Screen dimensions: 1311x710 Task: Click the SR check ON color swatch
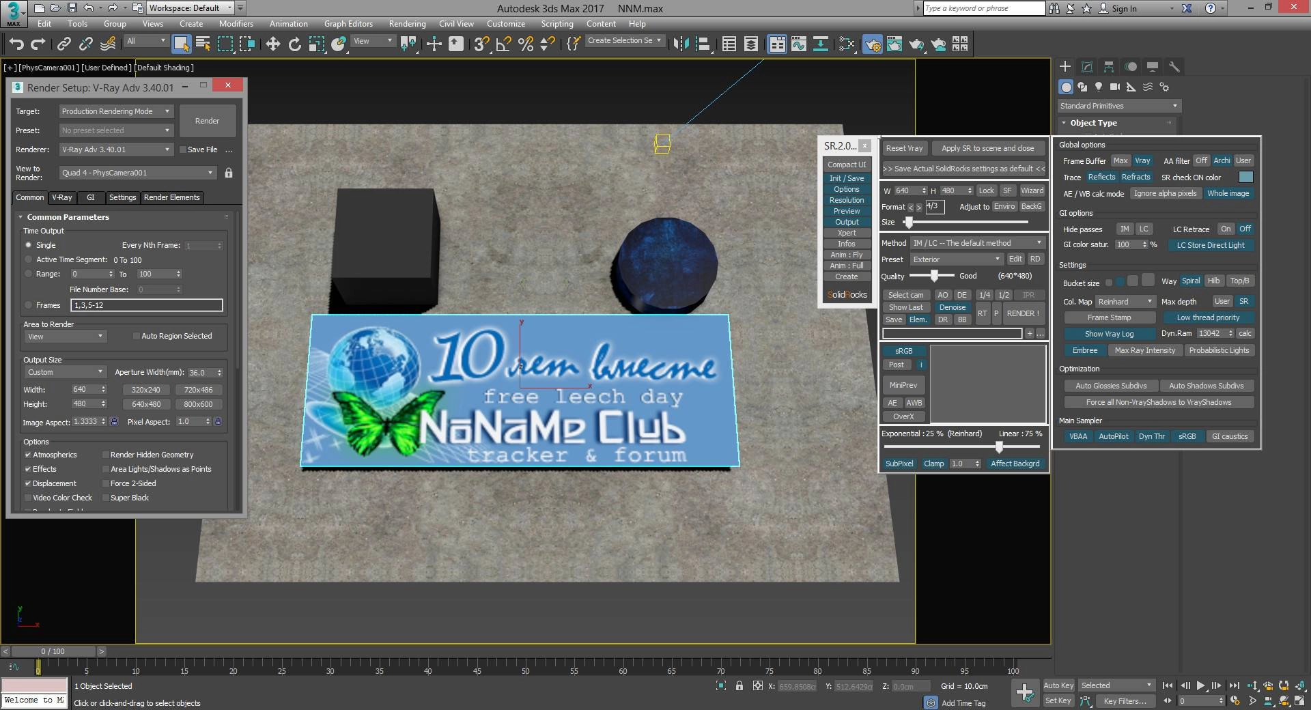click(x=1246, y=177)
